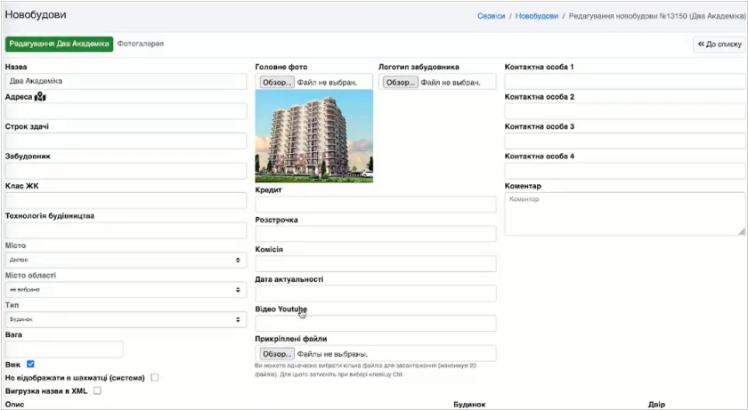Enable the Вмк checkbox
Image resolution: width=748 pixels, height=410 pixels.
(30, 364)
